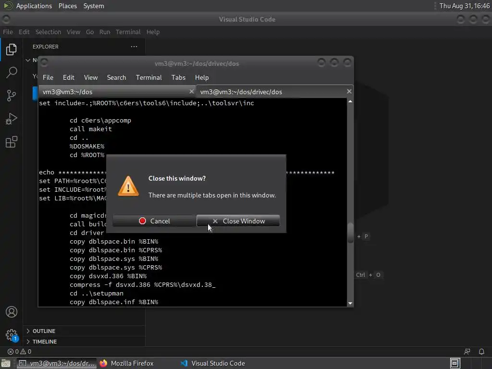
Task: Open the Accounts menu icon
Action: coord(12,312)
